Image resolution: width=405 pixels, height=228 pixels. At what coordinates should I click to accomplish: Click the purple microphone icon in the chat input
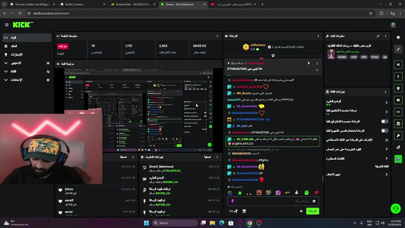(233, 201)
